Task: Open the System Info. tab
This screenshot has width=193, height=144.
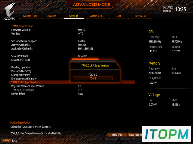Action: [96, 16]
